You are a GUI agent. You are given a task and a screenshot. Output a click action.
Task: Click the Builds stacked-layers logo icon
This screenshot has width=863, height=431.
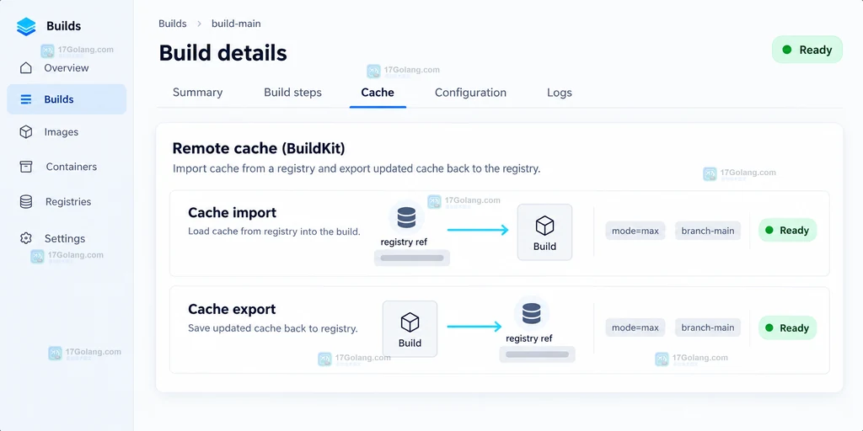tap(26, 26)
